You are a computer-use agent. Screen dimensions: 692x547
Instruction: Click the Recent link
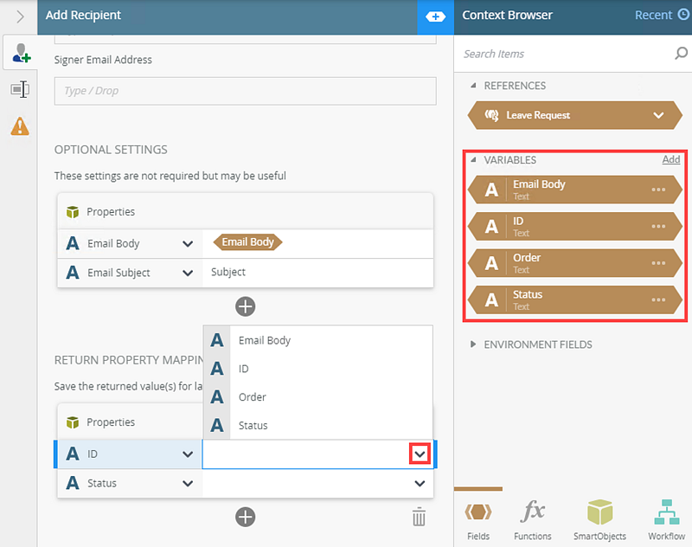click(653, 15)
